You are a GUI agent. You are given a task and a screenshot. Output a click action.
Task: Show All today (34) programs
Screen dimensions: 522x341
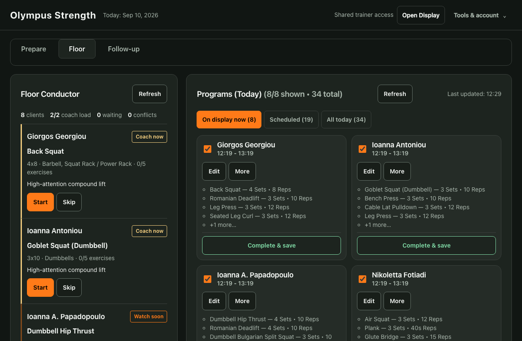click(x=346, y=120)
